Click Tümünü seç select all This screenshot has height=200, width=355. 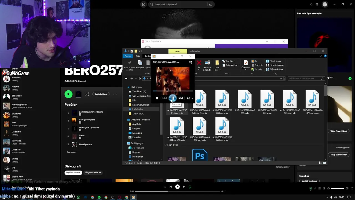point(274,61)
